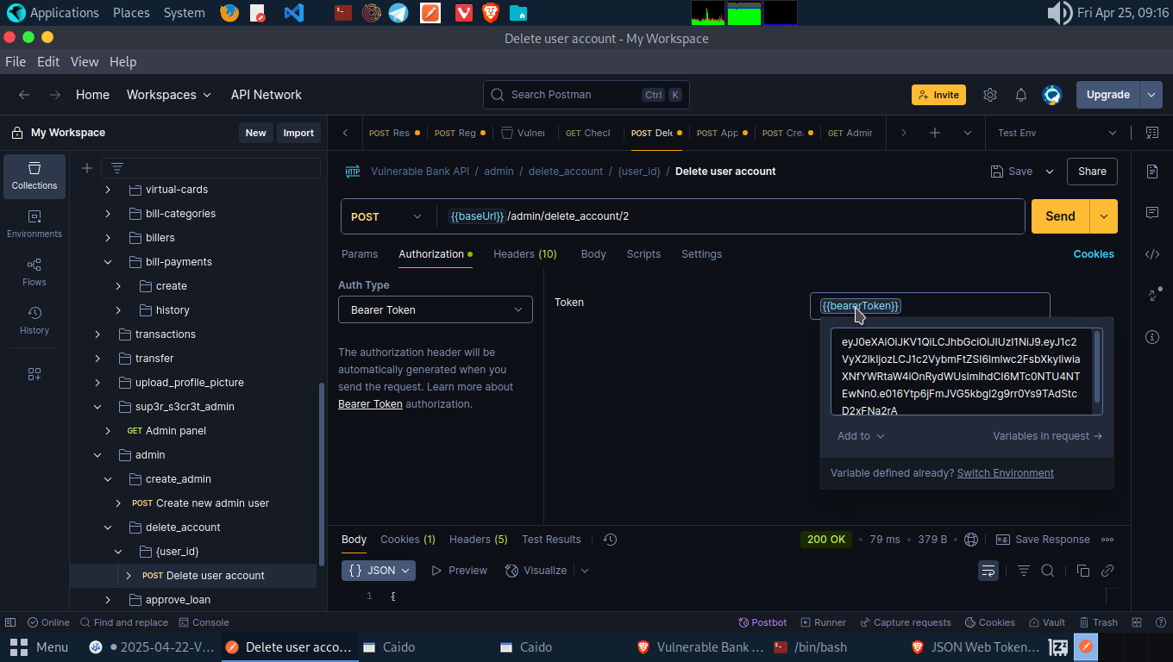Go forward using the header right arrow
Image resolution: width=1173 pixels, height=662 pixels.
pyautogui.click(x=55, y=95)
